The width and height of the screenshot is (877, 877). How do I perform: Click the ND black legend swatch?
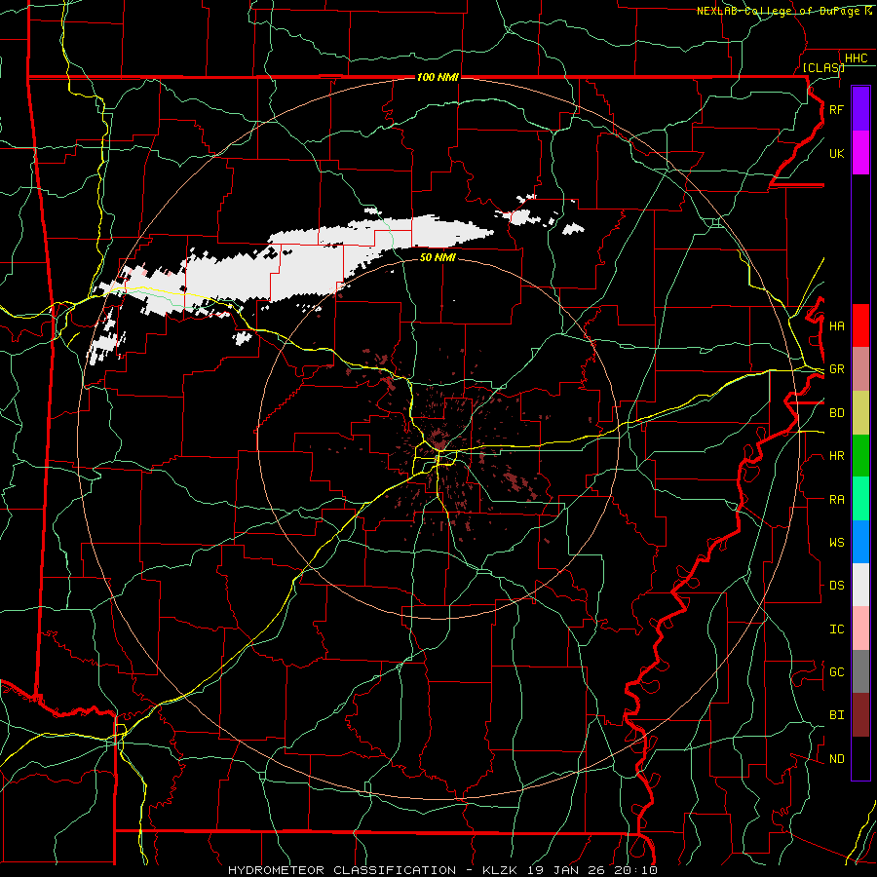(860, 758)
